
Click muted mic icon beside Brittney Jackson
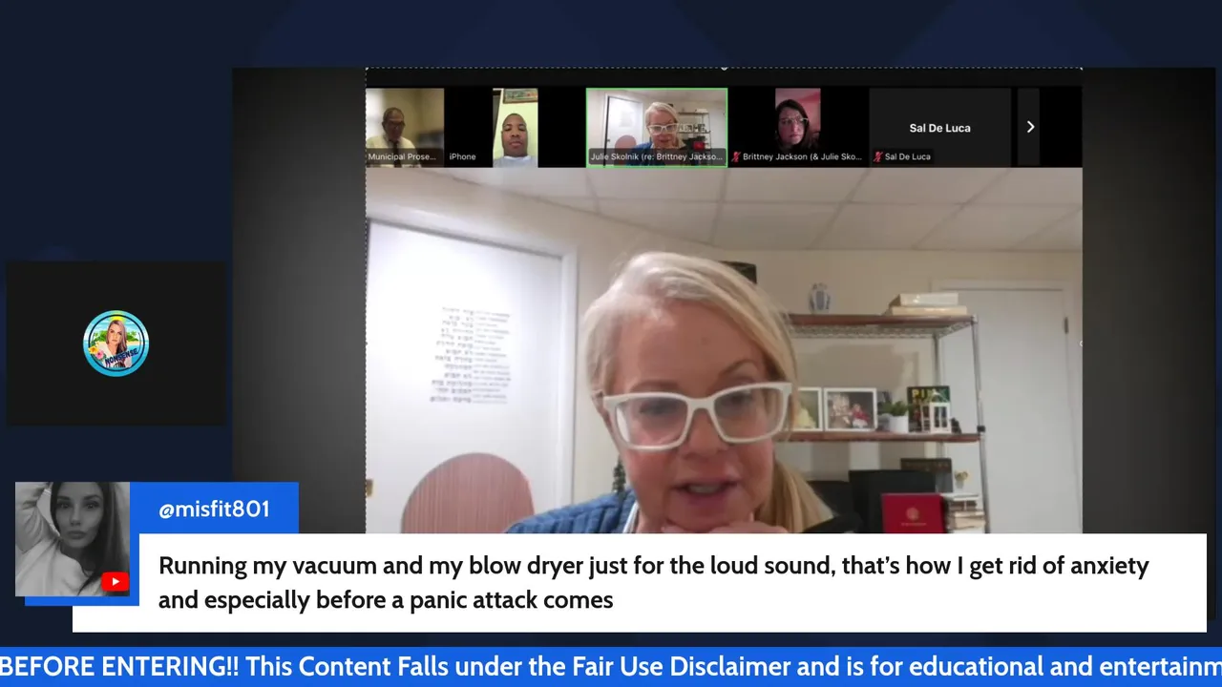click(736, 156)
